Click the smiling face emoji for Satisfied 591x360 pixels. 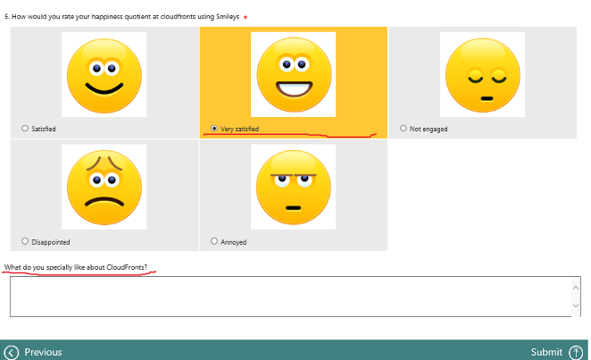(104, 74)
